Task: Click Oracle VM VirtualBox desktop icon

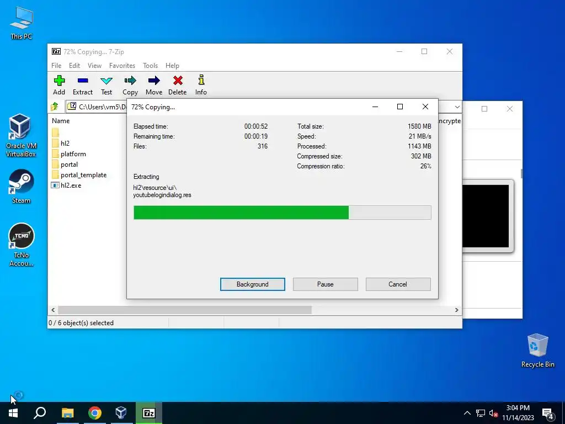Action: tap(21, 136)
